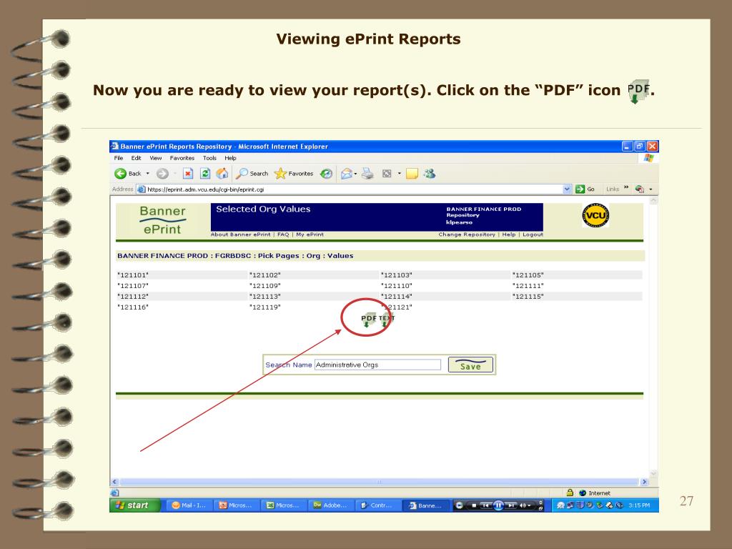Click the Print icon in the toolbar

pyautogui.click(x=368, y=174)
